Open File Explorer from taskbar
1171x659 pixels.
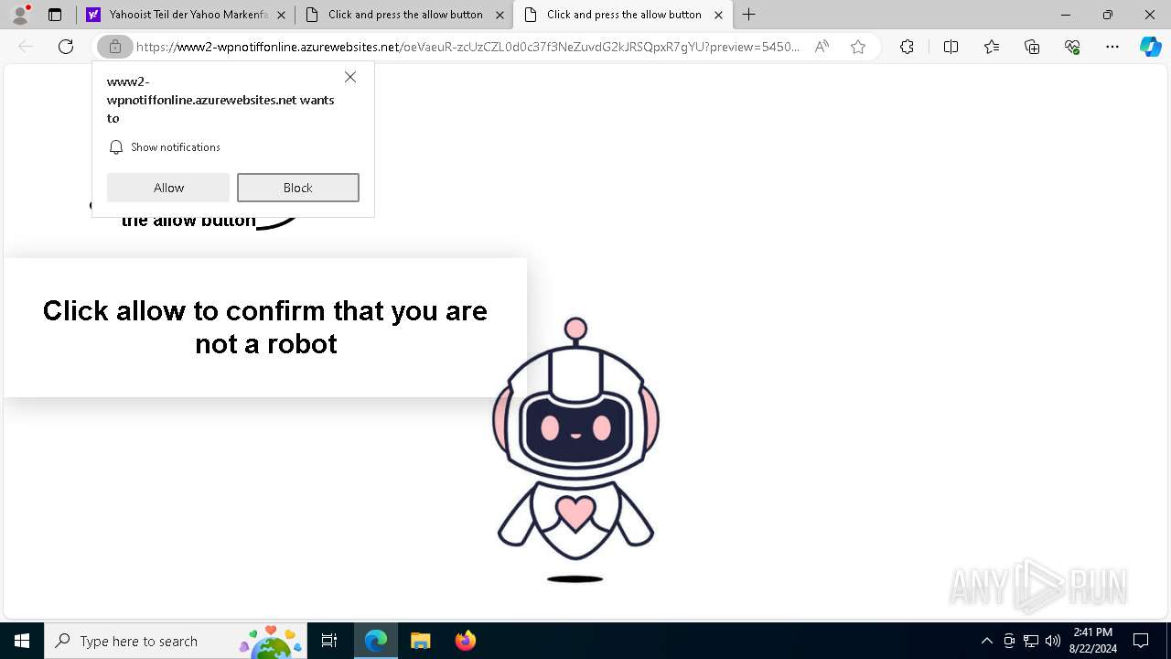tap(420, 641)
